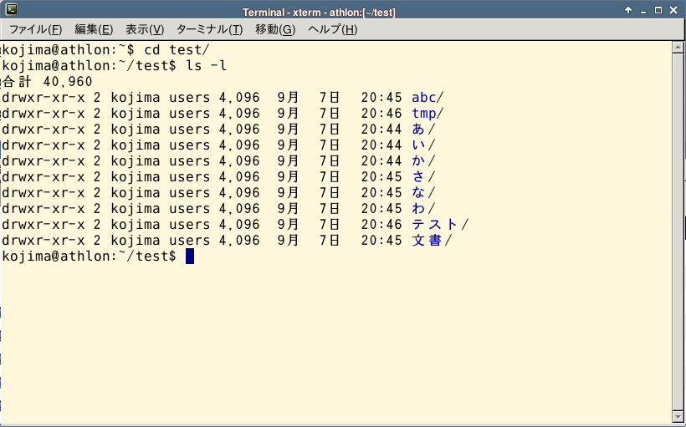686x427 pixels.
Task: Click the わ/ directory name
Action: (423, 209)
